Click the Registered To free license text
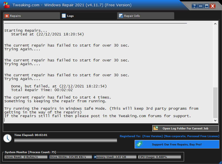This screenshot has width=222, height=164. (x=169, y=136)
